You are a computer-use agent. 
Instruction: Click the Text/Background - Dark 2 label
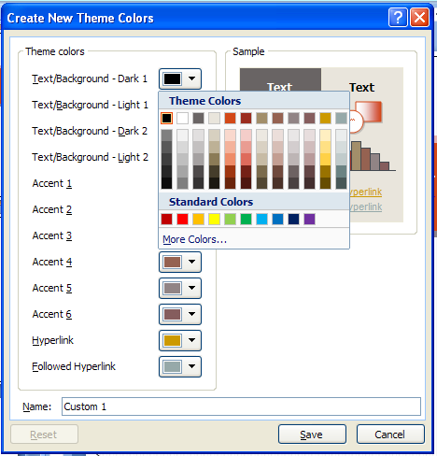[x=90, y=131]
